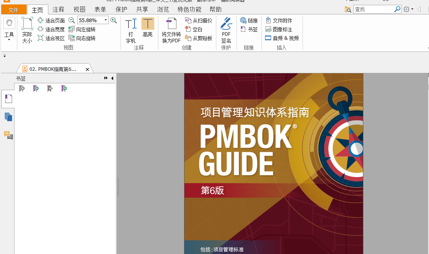Open PDF Sign tool (PDF签名)

(226, 30)
